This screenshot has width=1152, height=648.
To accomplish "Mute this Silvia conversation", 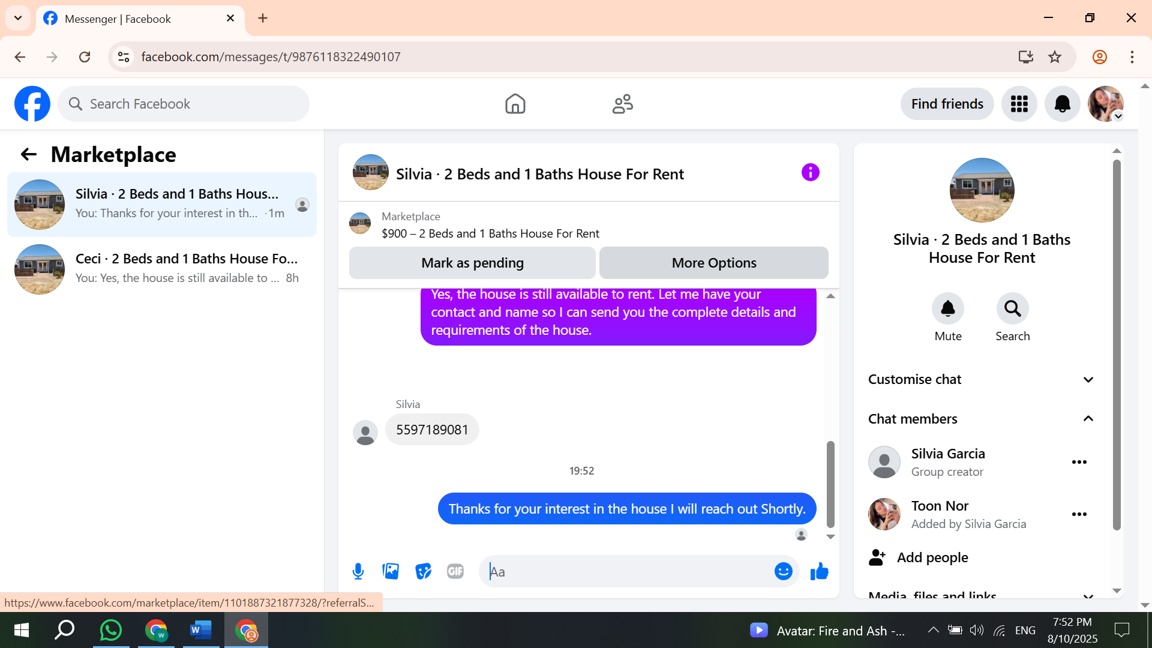I will (947, 309).
